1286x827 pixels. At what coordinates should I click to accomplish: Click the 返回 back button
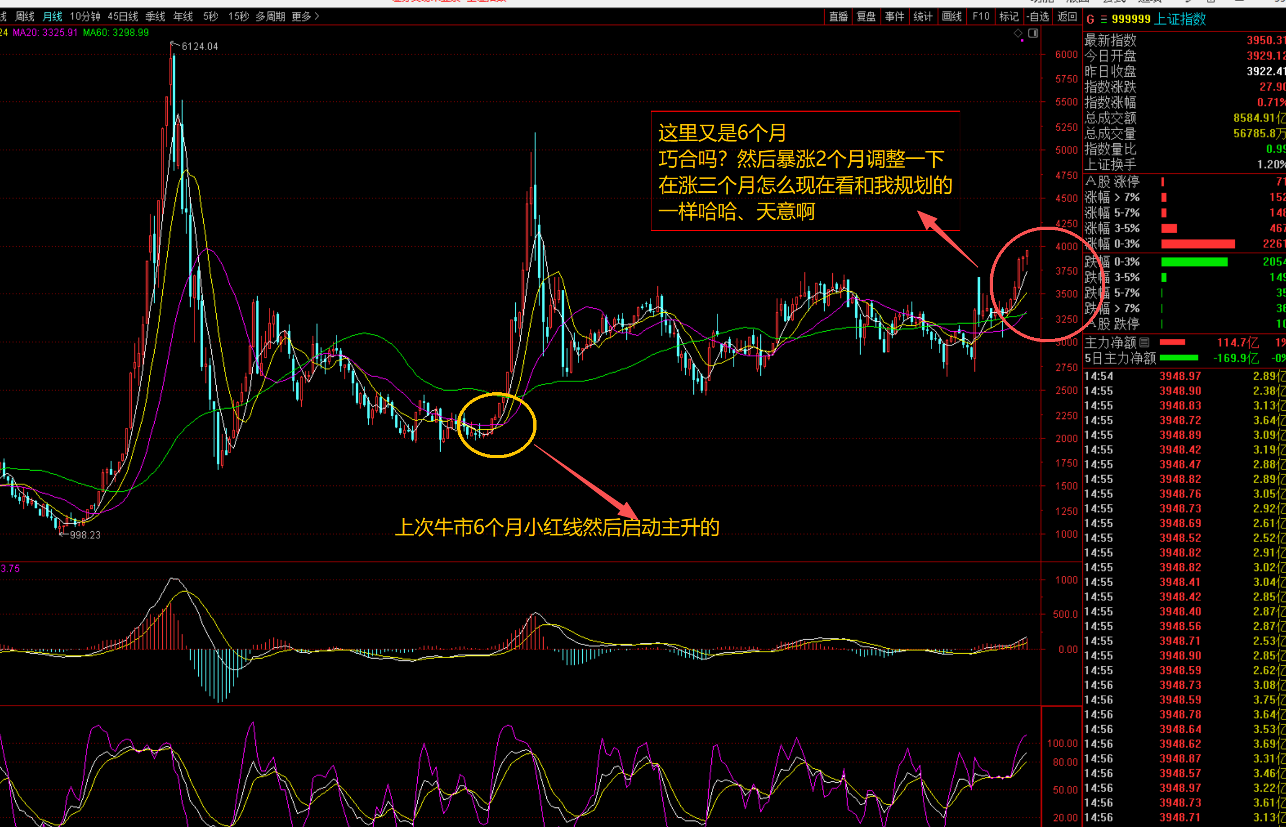coord(1067,17)
